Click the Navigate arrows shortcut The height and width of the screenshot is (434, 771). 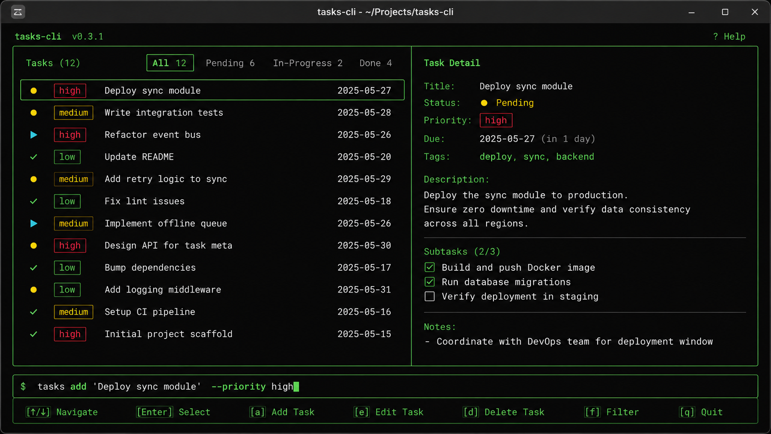[62, 412]
